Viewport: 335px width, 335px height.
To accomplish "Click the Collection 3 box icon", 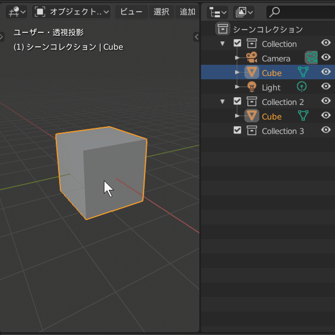I will pos(252,130).
